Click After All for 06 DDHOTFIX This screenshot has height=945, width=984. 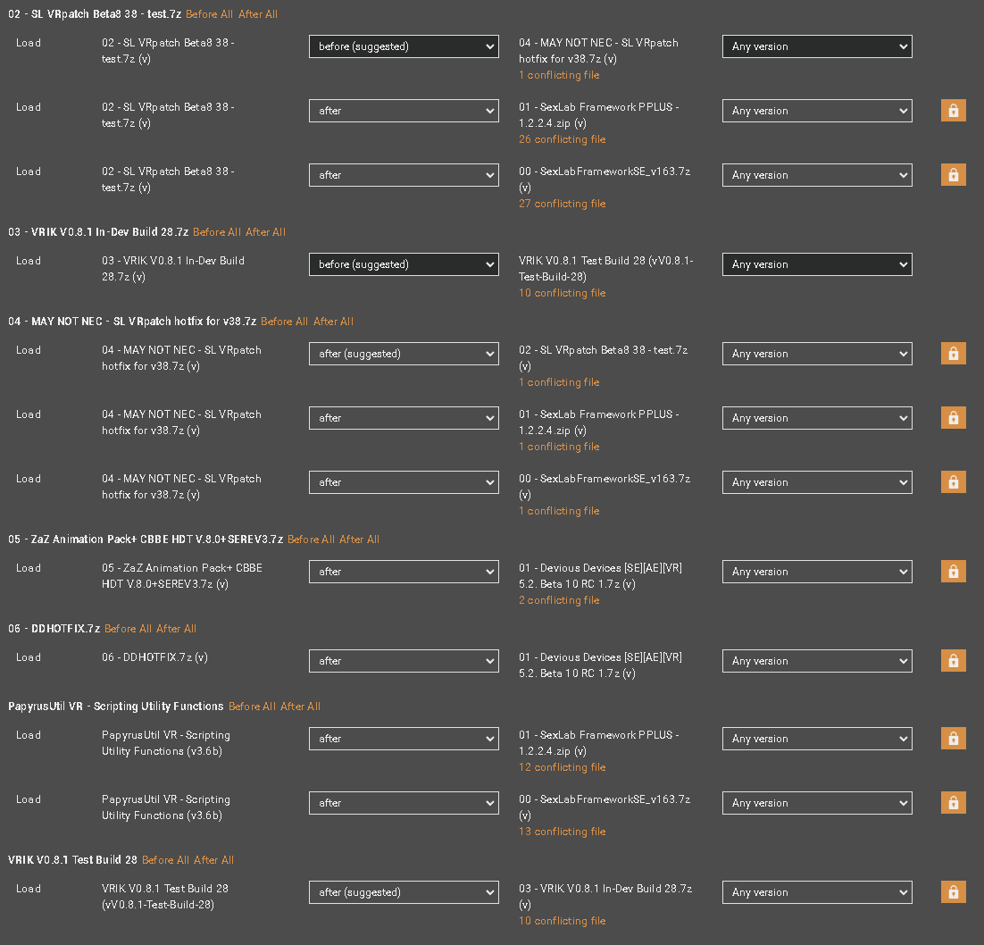[176, 629]
